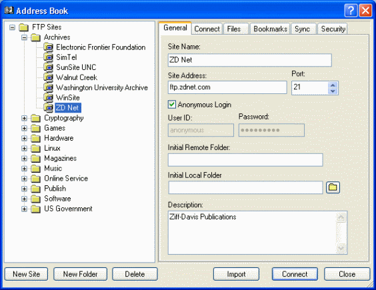
Task: Click the New Site button
Action: coord(27,274)
